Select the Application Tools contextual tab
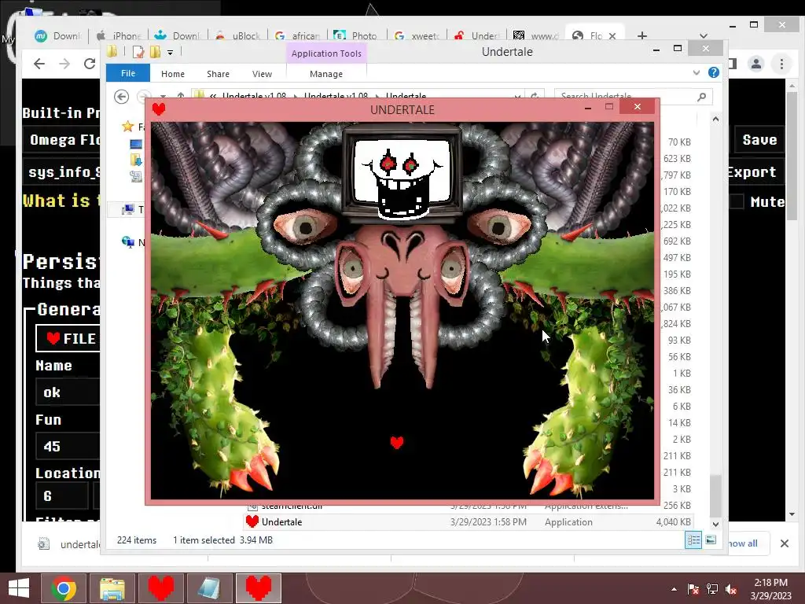This screenshot has height=604, width=805. [x=326, y=53]
